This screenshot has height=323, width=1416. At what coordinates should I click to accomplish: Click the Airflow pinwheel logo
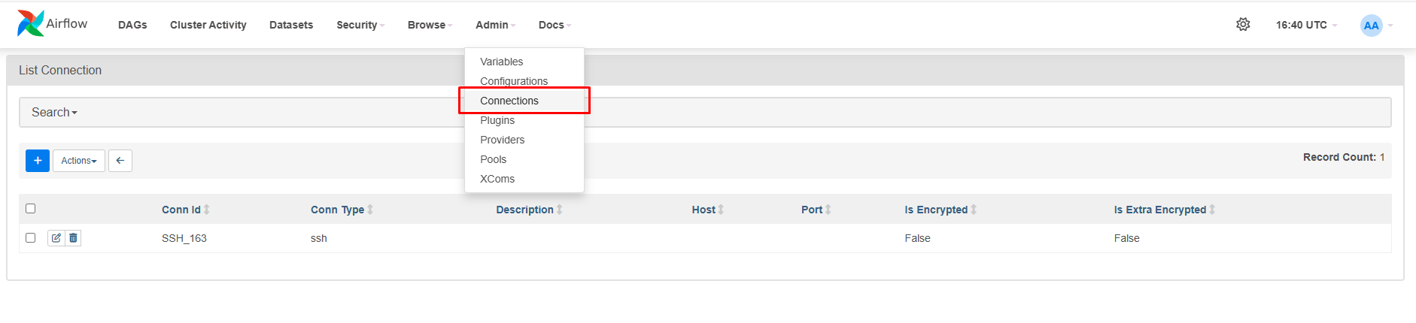[31, 24]
